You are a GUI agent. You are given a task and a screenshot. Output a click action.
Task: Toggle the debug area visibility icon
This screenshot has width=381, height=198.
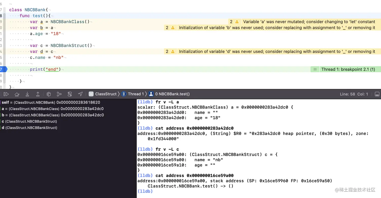(x=377, y=94)
